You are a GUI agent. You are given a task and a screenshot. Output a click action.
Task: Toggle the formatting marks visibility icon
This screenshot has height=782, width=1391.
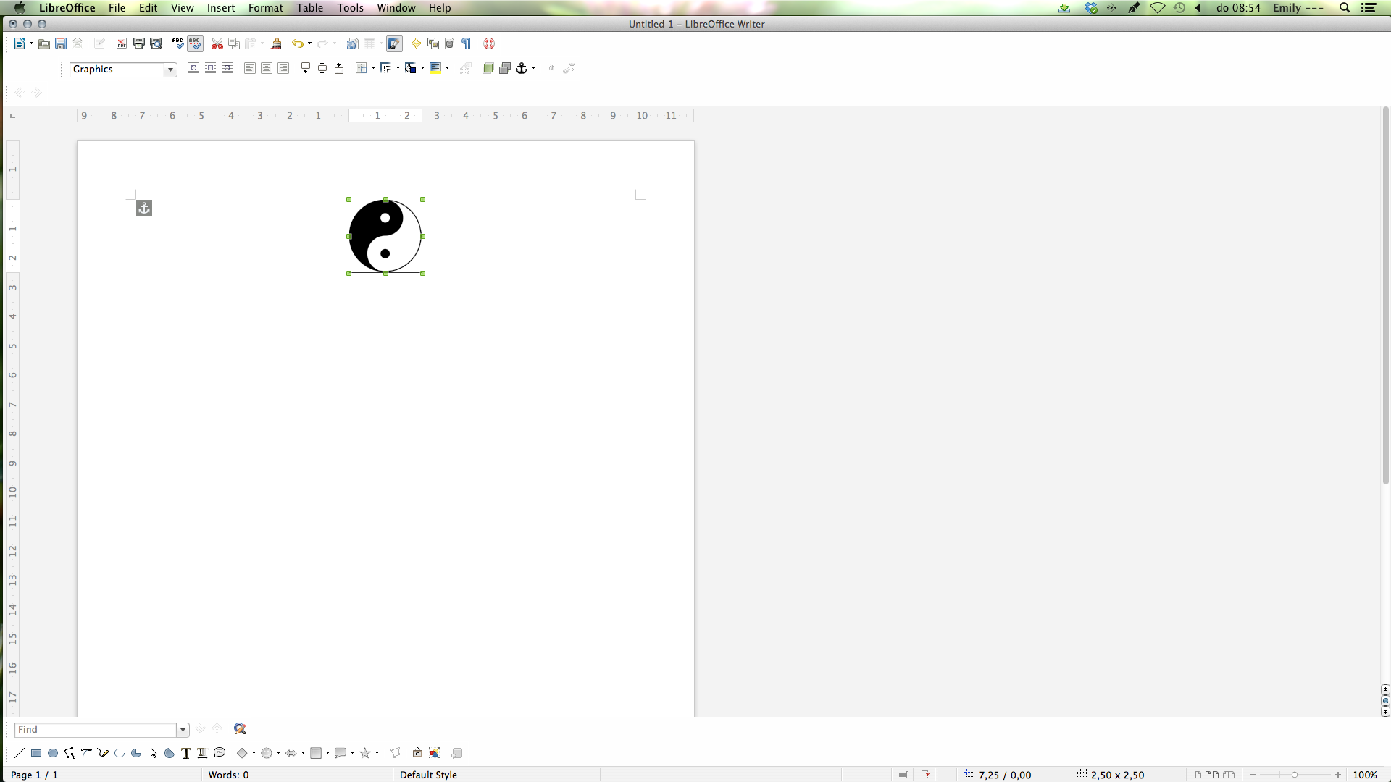click(467, 43)
